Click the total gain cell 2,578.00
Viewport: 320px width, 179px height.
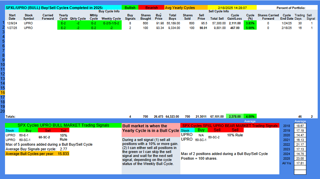[x=235, y=117]
